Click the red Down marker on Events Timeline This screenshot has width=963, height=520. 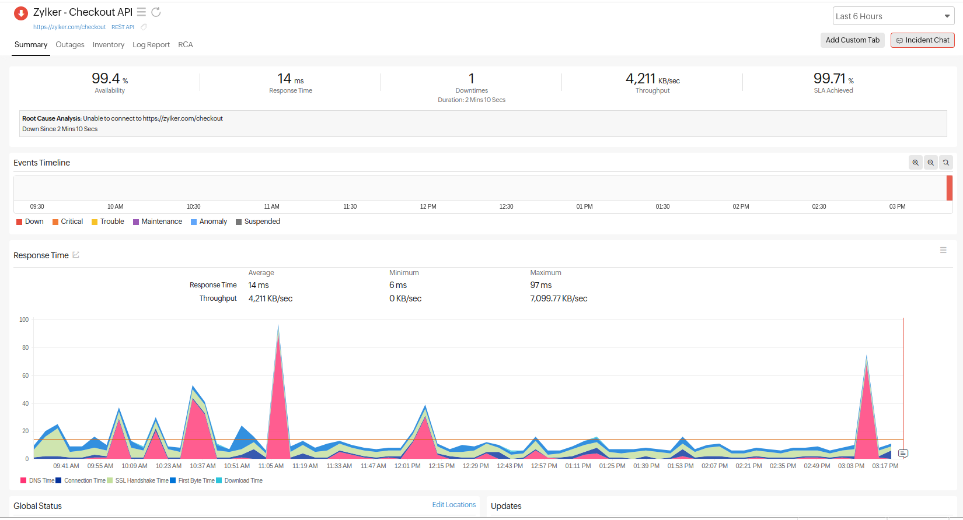click(950, 188)
